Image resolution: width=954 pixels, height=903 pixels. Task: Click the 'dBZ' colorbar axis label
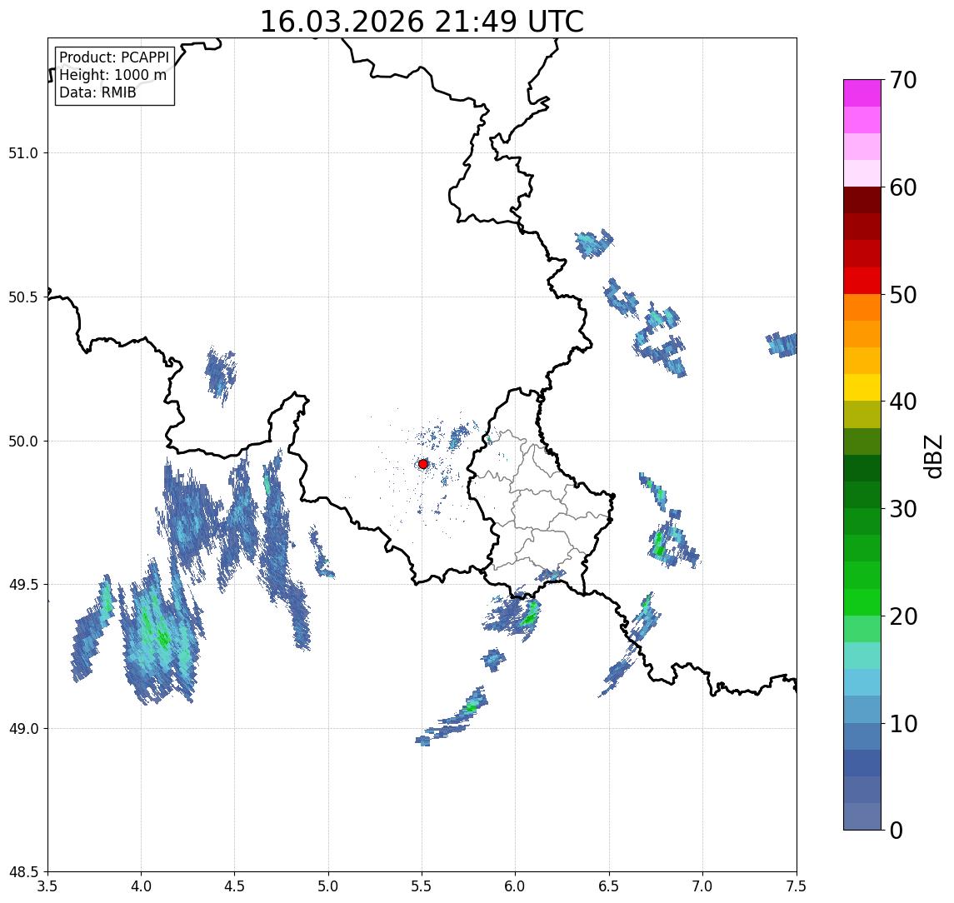click(932, 456)
